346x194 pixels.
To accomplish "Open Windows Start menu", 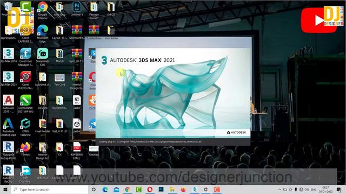I will (x=5, y=189).
